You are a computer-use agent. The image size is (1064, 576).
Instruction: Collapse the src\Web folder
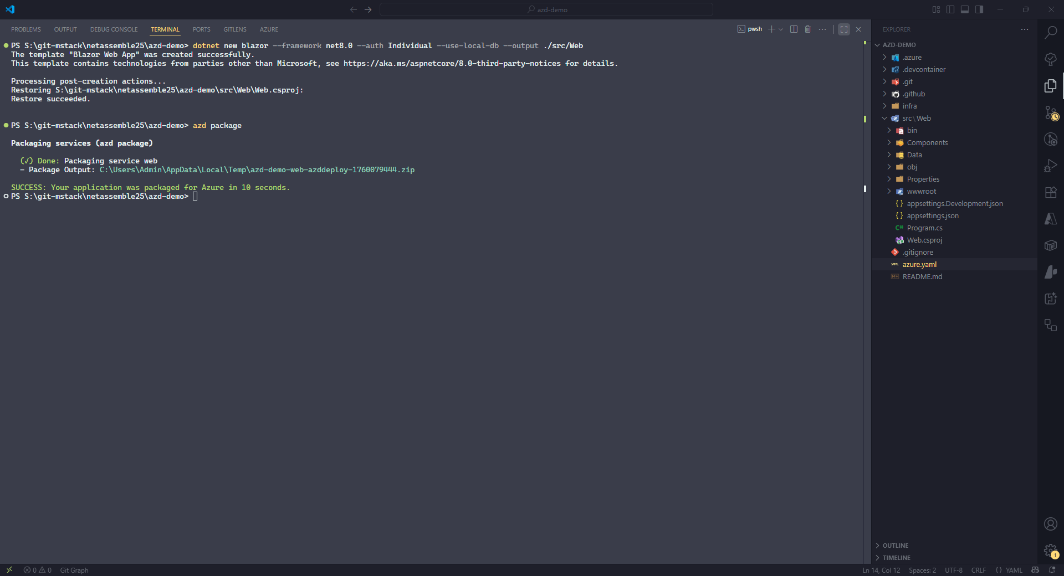pos(886,118)
